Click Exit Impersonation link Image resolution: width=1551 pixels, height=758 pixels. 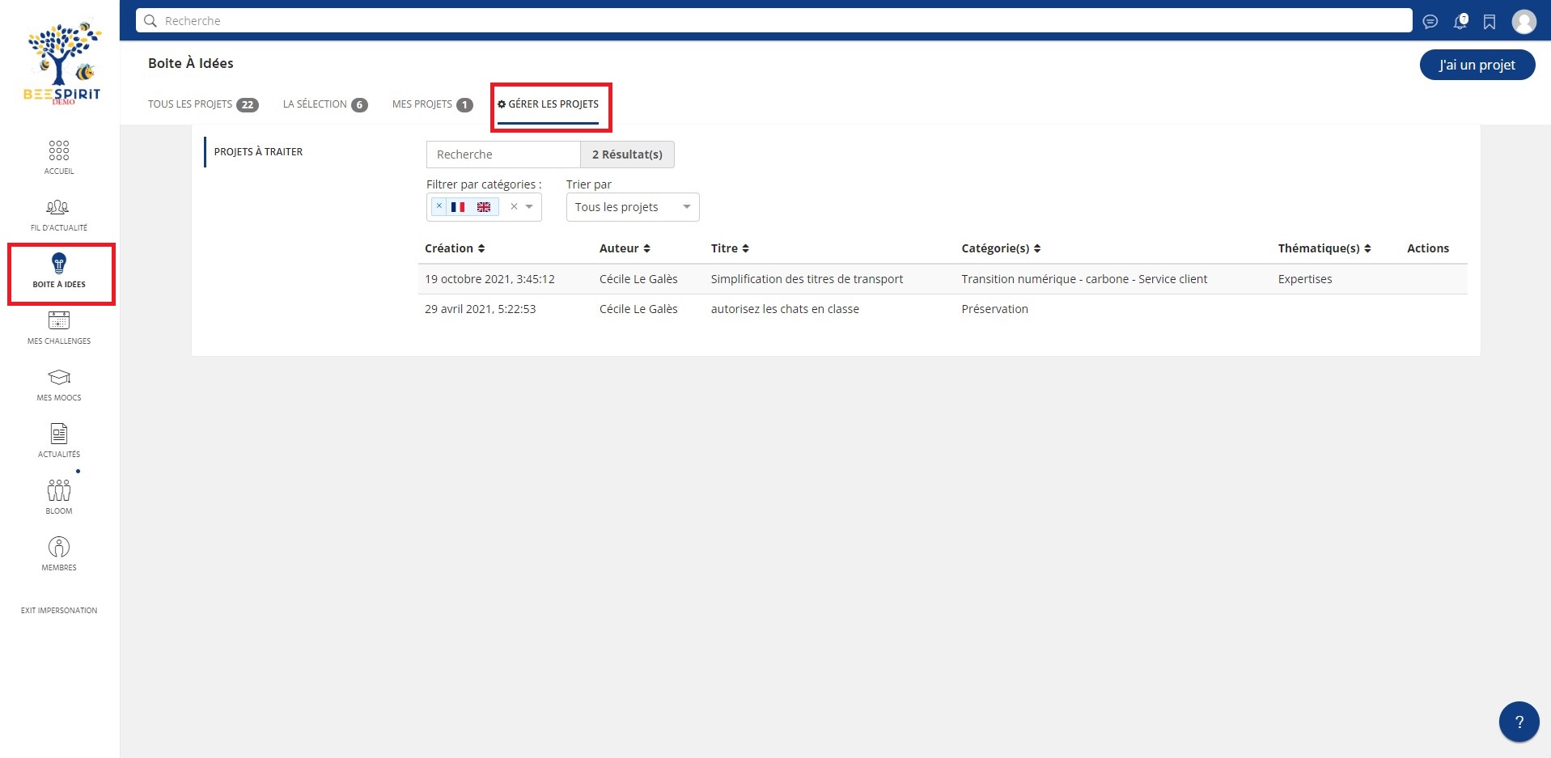59,611
